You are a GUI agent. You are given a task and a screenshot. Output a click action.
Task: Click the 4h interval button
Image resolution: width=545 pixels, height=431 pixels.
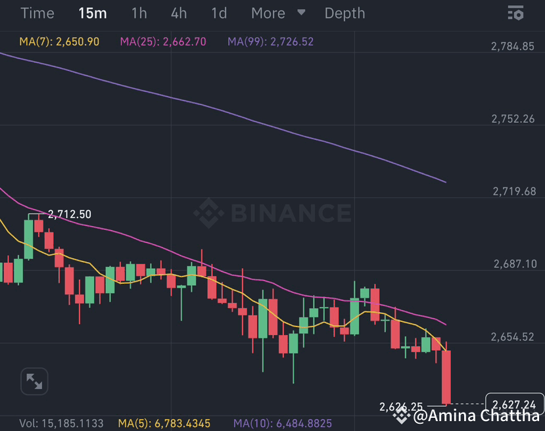coord(178,13)
